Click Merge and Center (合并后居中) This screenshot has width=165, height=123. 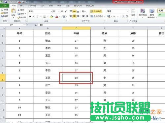(x=97, y=16)
